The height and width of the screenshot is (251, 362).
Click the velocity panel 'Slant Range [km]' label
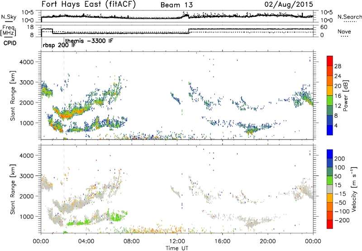click(13, 189)
